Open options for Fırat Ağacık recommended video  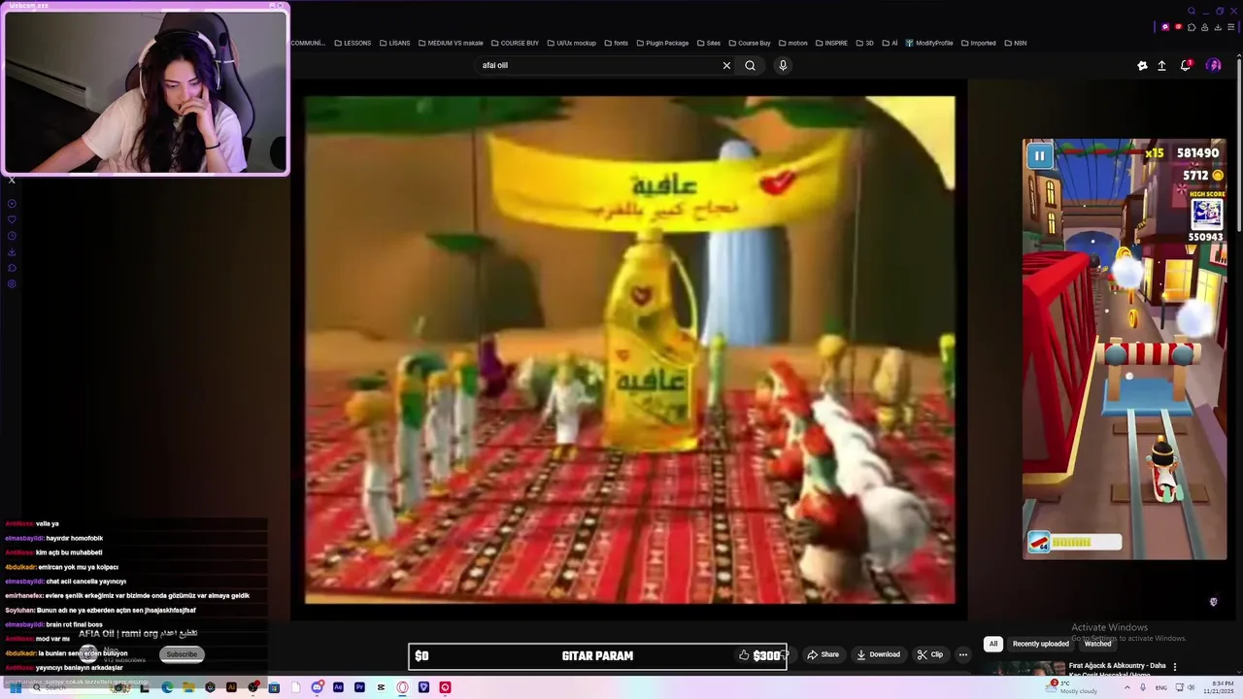click(1175, 667)
